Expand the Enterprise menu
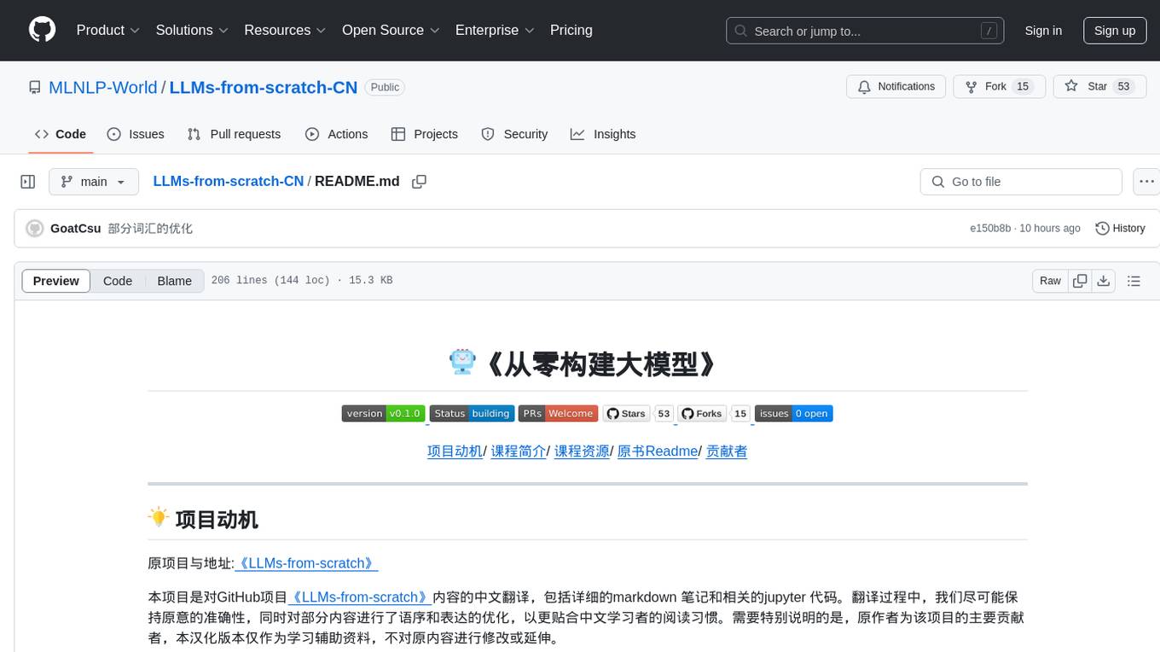Screen dimensions: 1160x652 coord(495,30)
